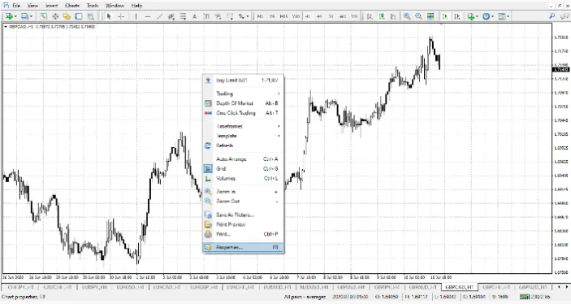Toggle chart Auto Scroll
The width and height of the screenshot is (571, 304).
445,16
